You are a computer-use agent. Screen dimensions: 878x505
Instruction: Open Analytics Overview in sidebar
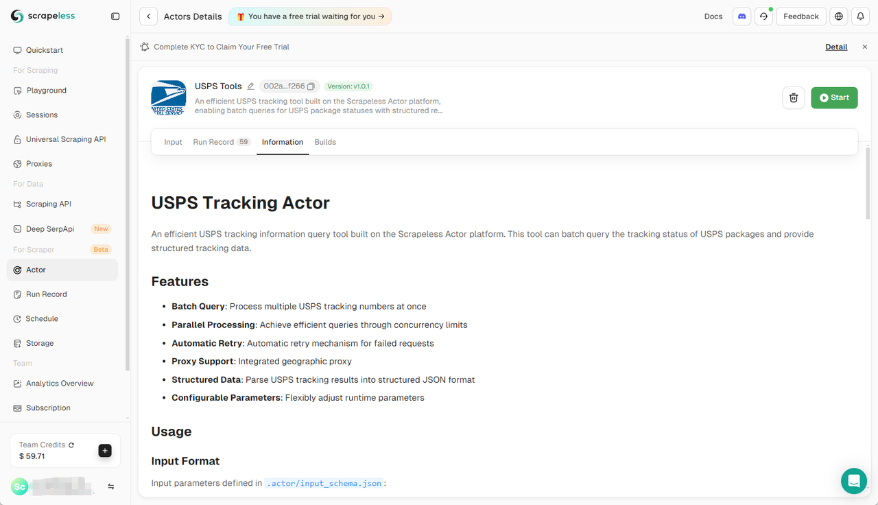(x=62, y=384)
